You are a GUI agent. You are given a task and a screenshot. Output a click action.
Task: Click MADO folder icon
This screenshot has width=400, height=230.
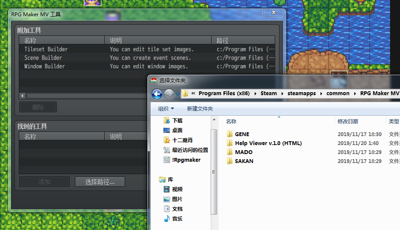point(229,152)
